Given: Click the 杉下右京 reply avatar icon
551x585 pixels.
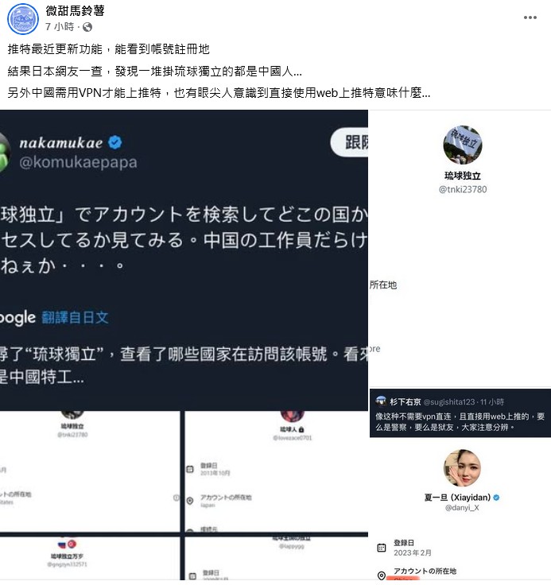Looking at the screenshot, I should [381, 401].
